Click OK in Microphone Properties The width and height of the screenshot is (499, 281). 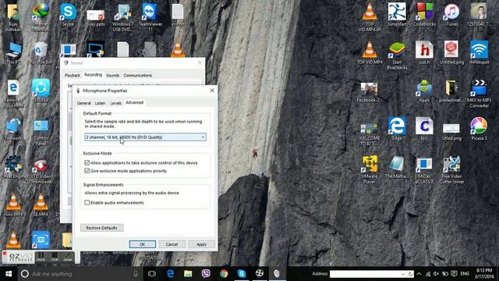pos(142,244)
